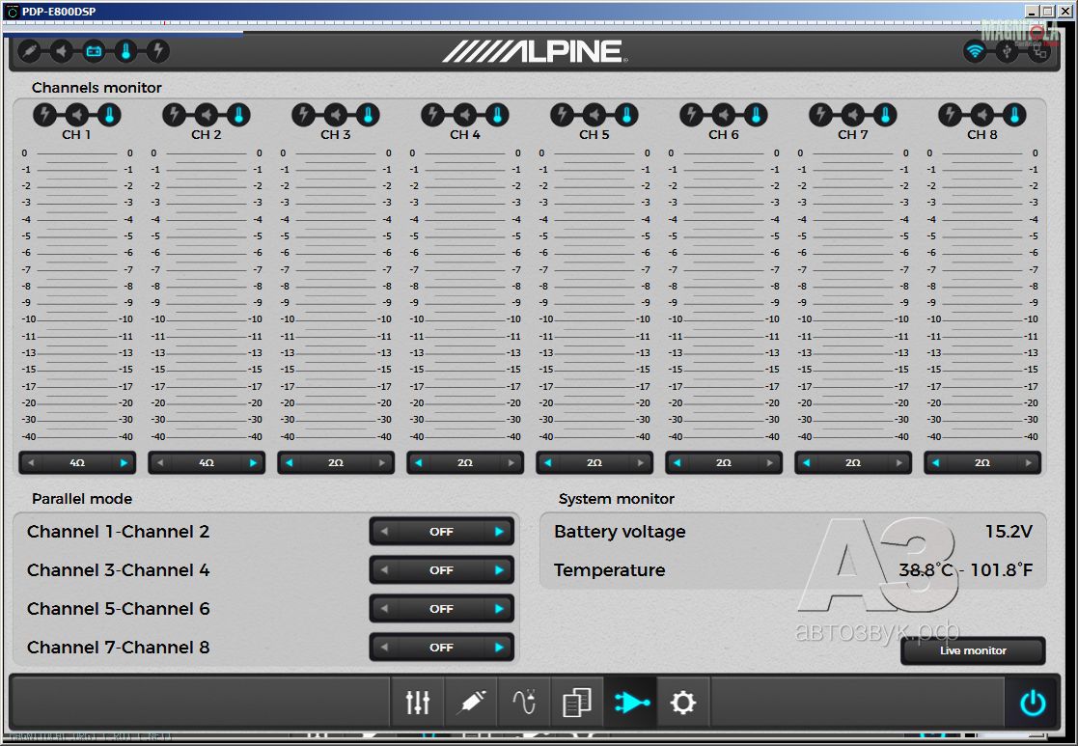Click the CH 3 lightning bolt indicator
1078x746 pixels.
coord(303,115)
